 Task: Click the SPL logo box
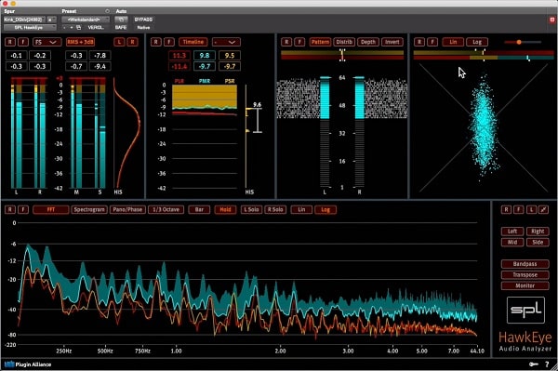point(525,311)
